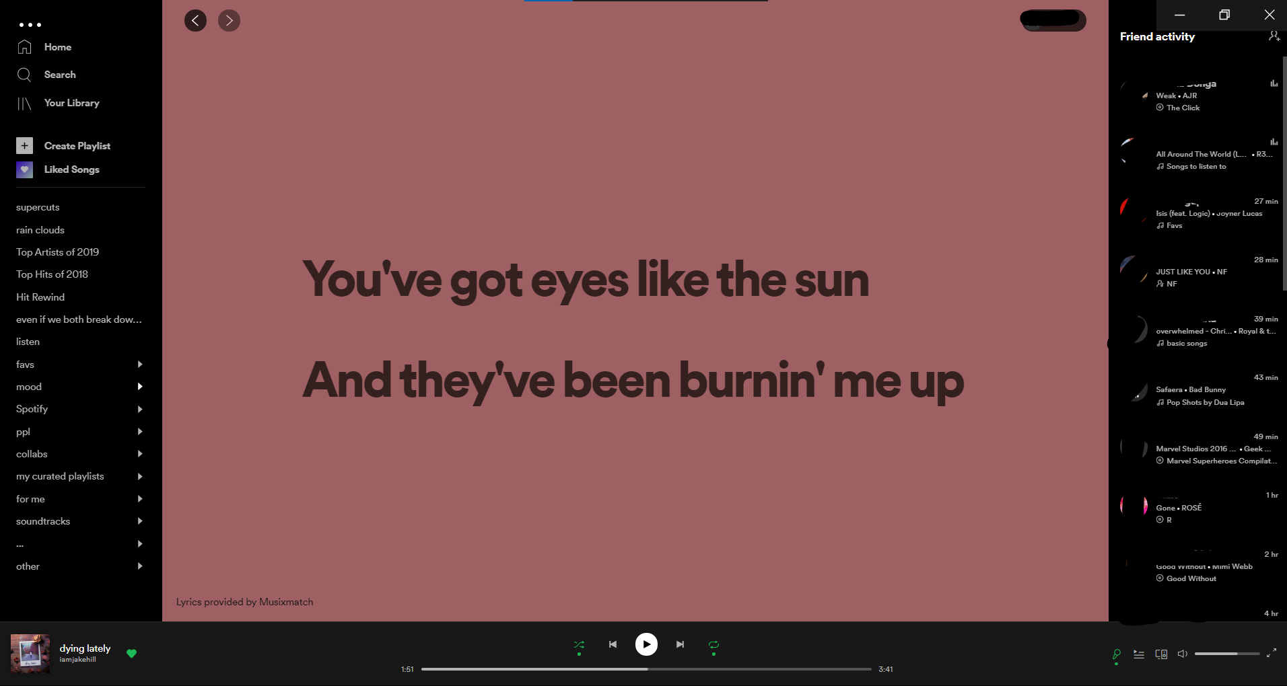Go to previous track

pos(613,644)
